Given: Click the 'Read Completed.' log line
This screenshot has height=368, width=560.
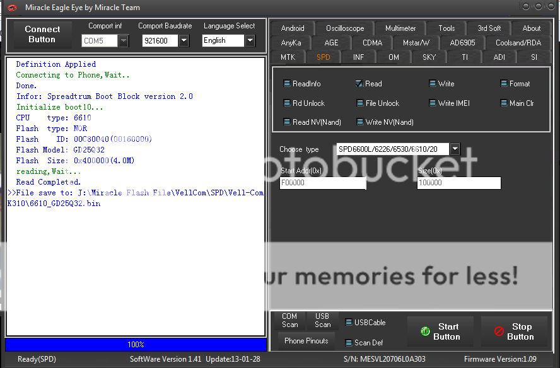Looking at the screenshot, I should [x=48, y=182].
